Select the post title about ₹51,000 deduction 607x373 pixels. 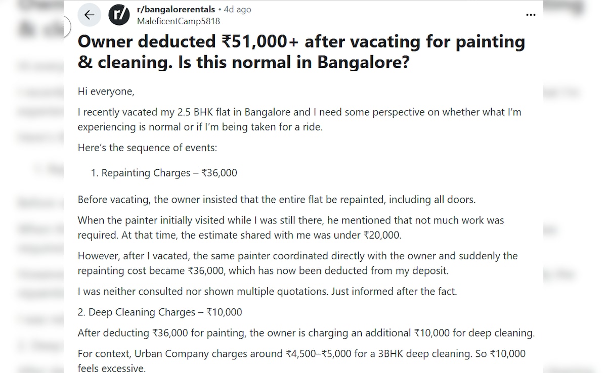[x=301, y=51]
